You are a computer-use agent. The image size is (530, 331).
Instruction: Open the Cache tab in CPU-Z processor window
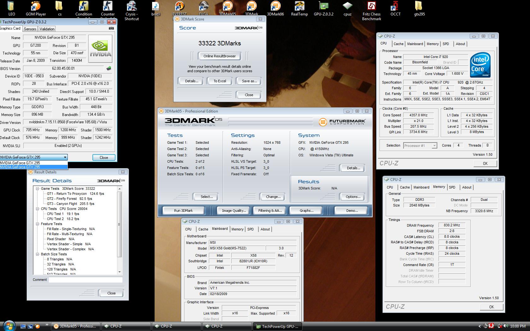(x=398, y=44)
